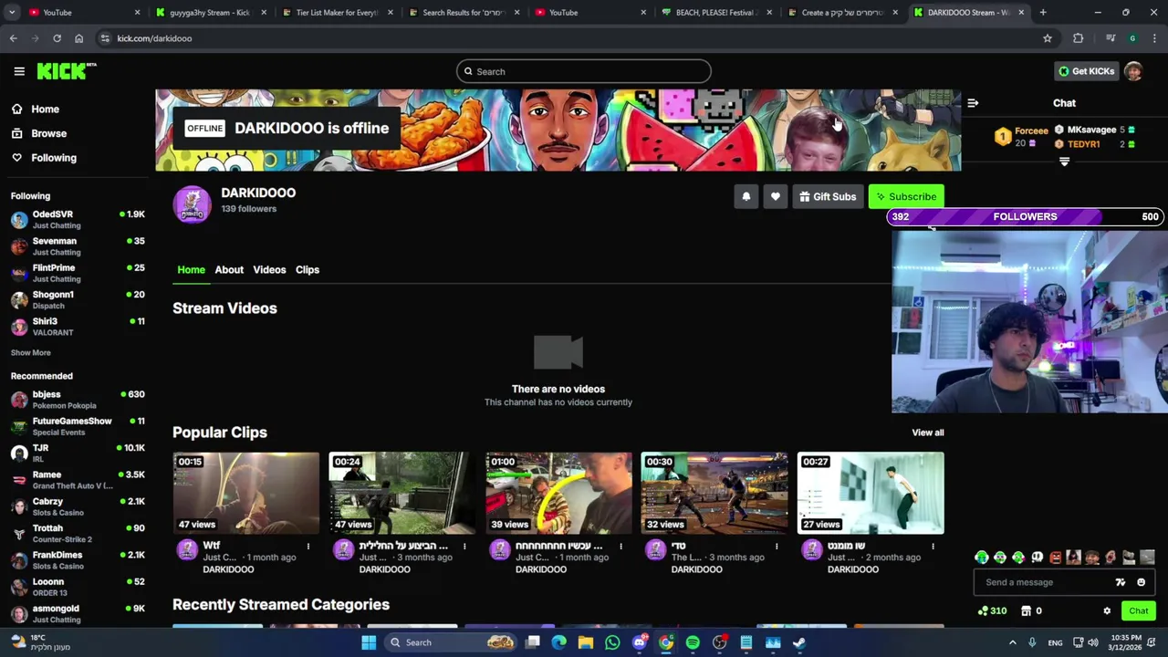Insert the red angry face emote
The width and height of the screenshot is (1168, 657).
(1056, 558)
